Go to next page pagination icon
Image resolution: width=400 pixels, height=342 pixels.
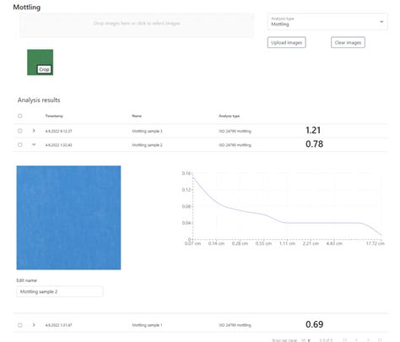coord(368,340)
